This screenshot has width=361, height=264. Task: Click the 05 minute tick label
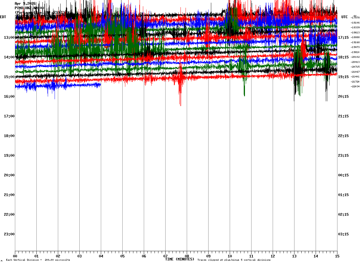[122, 256]
